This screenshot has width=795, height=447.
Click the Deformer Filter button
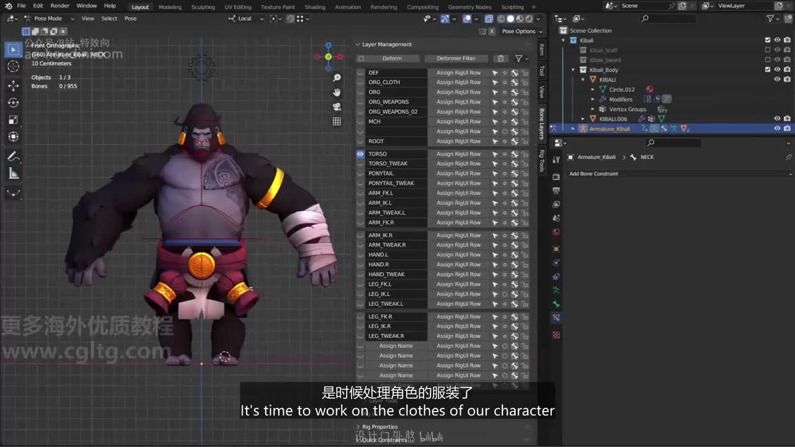456,58
